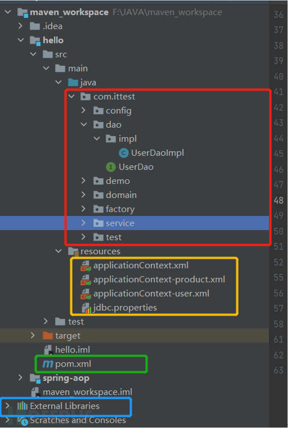Expand the External Libraries node
The width and height of the screenshot is (288, 428).
(x=7, y=406)
